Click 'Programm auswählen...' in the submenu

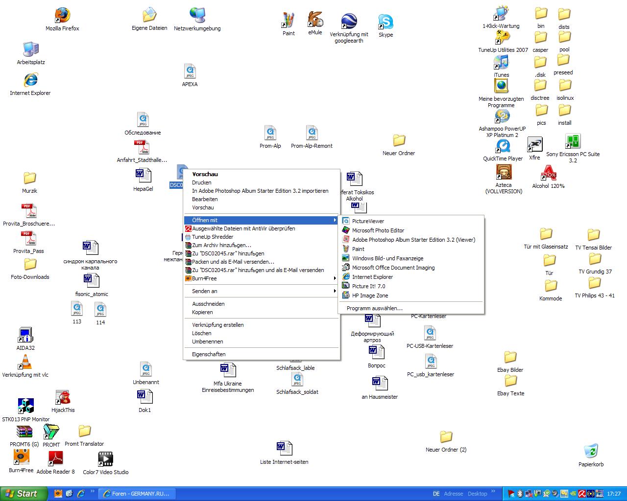click(374, 308)
